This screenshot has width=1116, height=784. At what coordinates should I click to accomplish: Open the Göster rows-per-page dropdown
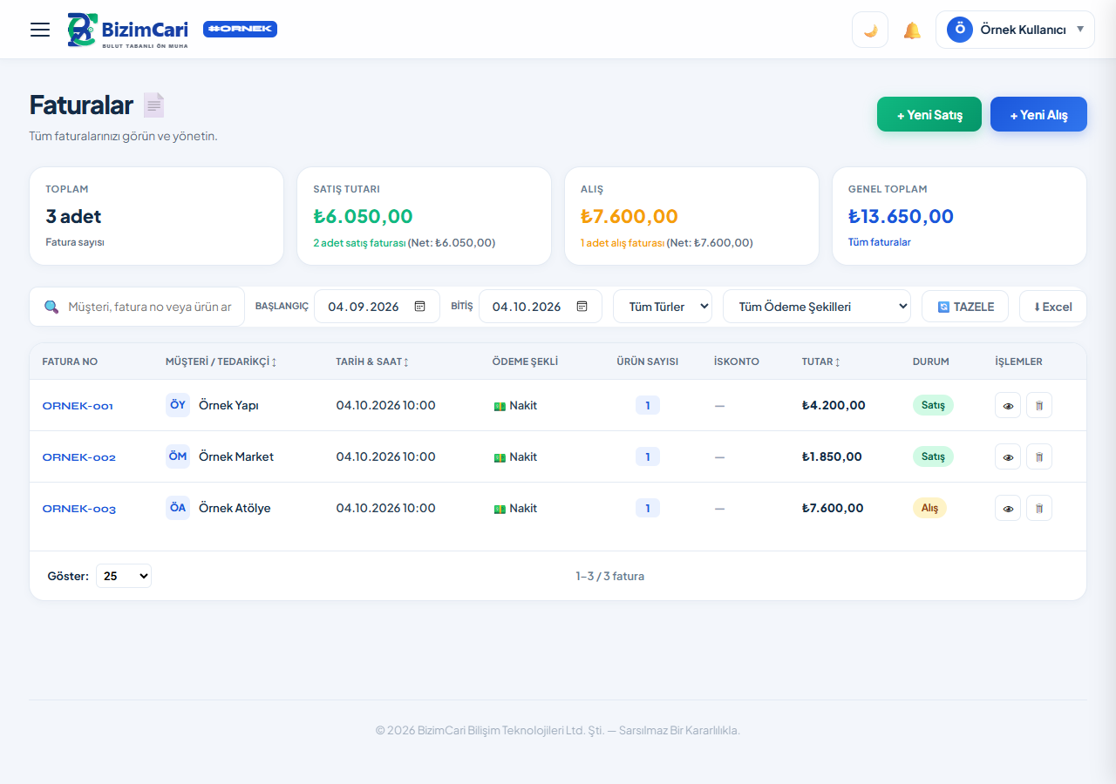coord(124,576)
